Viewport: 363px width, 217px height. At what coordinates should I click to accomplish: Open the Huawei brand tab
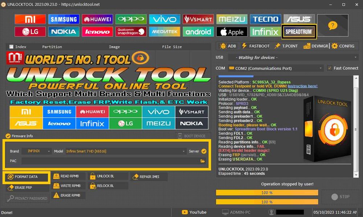(97, 19)
